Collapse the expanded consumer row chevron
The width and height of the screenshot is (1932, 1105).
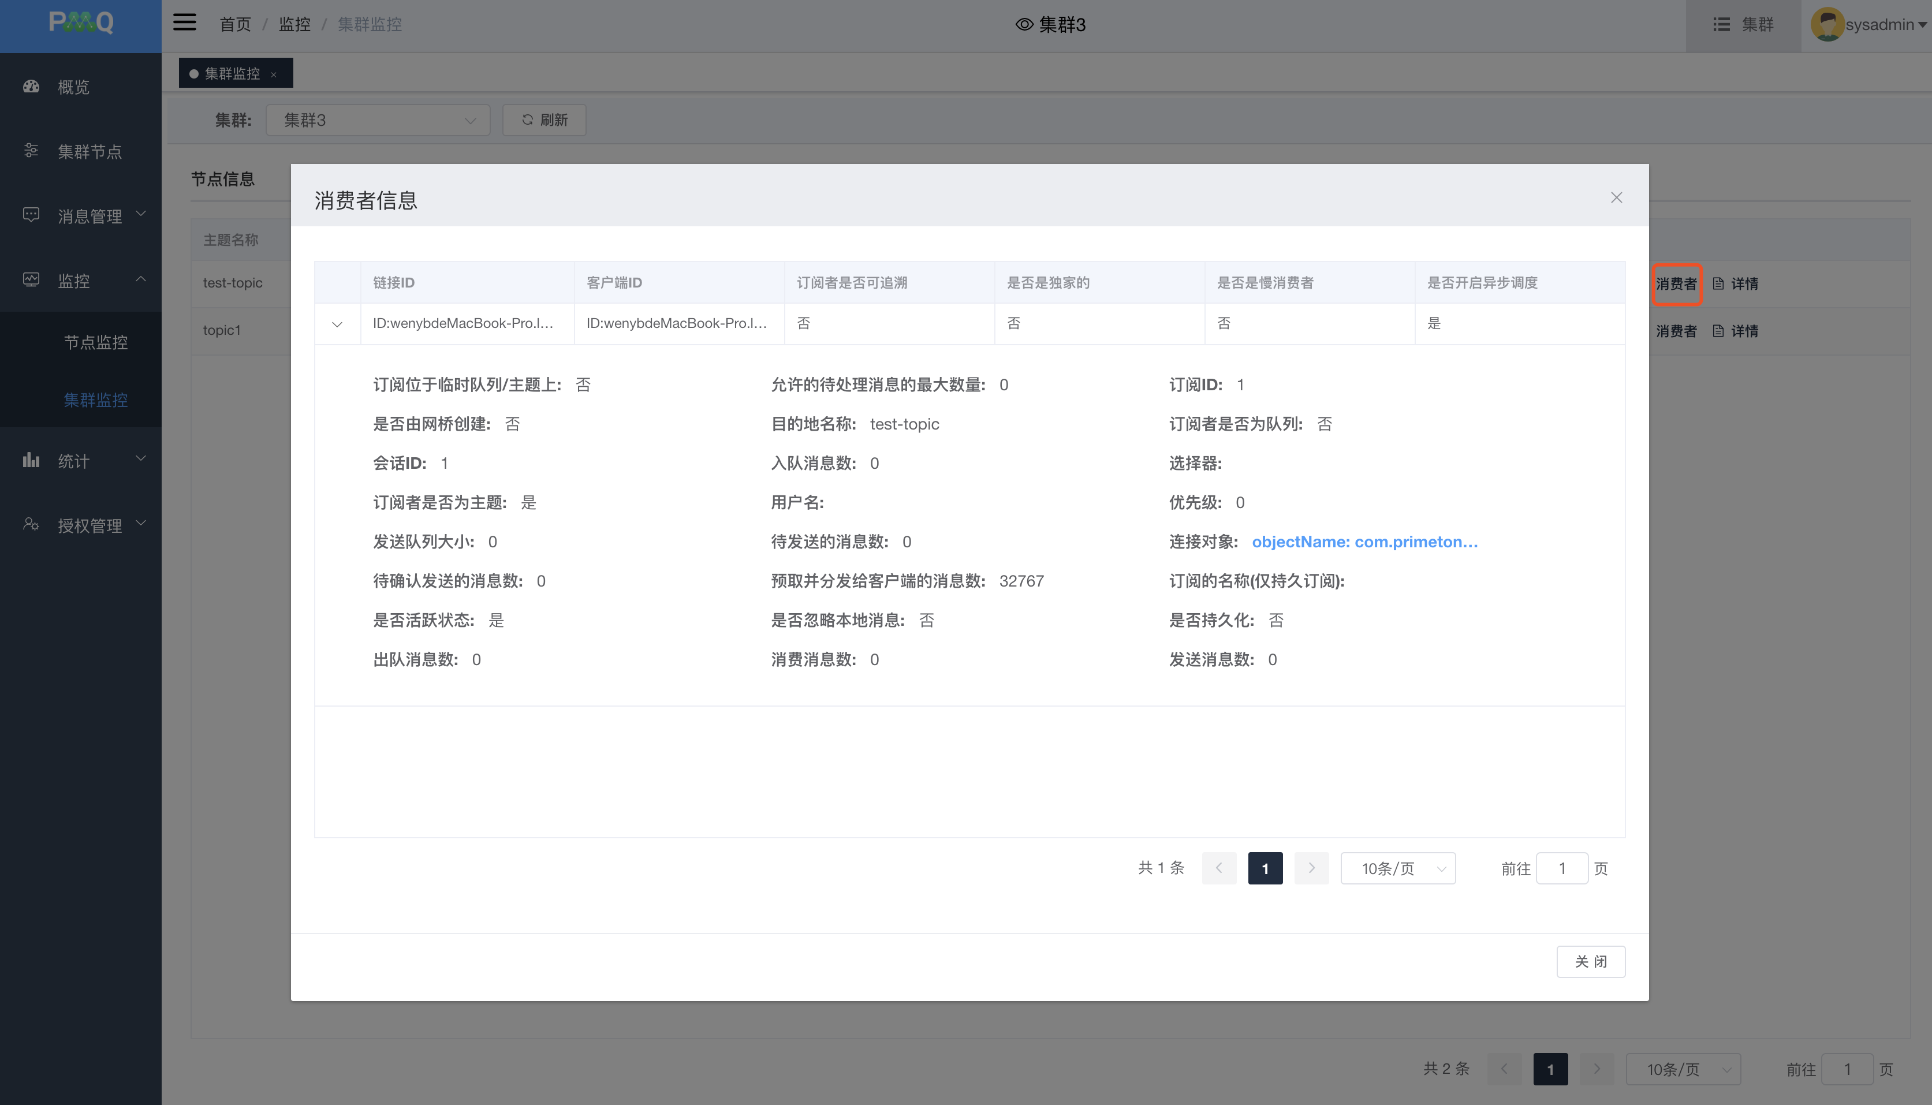click(x=337, y=324)
